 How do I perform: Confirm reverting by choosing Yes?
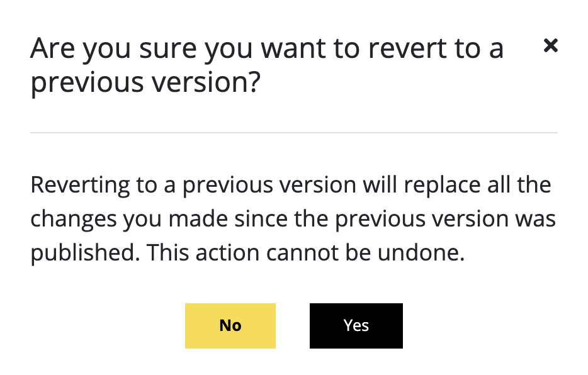pos(356,325)
